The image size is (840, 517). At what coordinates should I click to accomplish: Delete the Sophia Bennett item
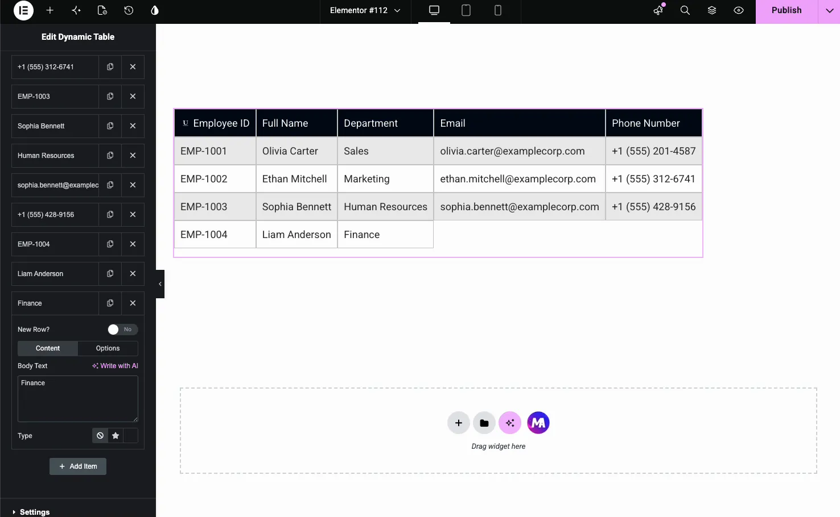pos(133,126)
